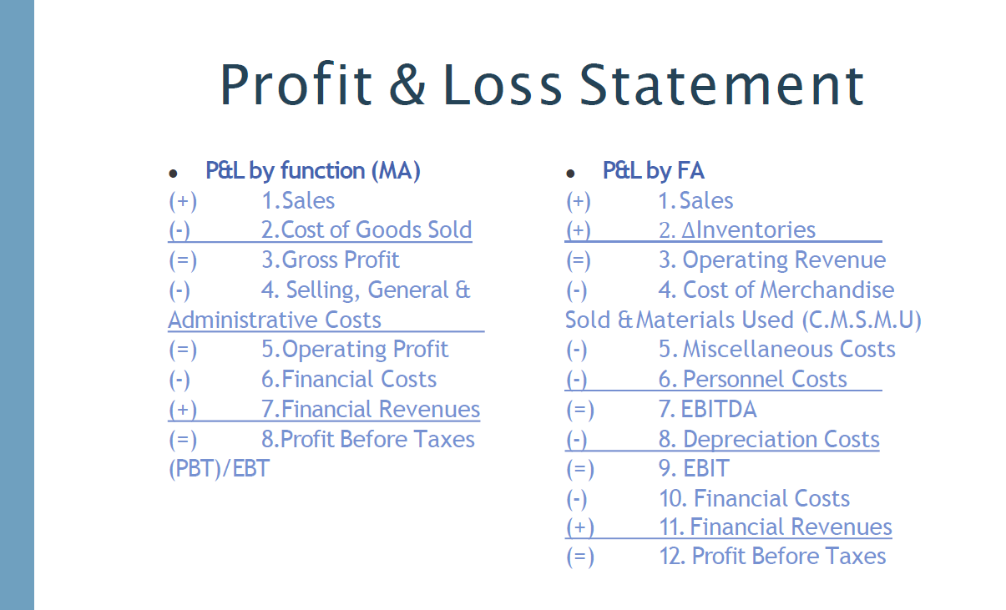Click 7.Financial Revenues in left column
This screenshot has width=1006, height=610.
point(371,409)
